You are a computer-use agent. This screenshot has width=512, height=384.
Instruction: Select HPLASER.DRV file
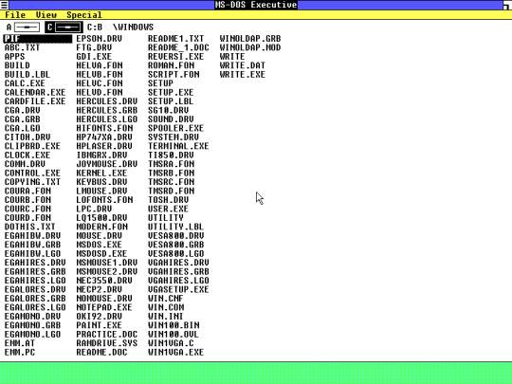click(x=104, y=146)
